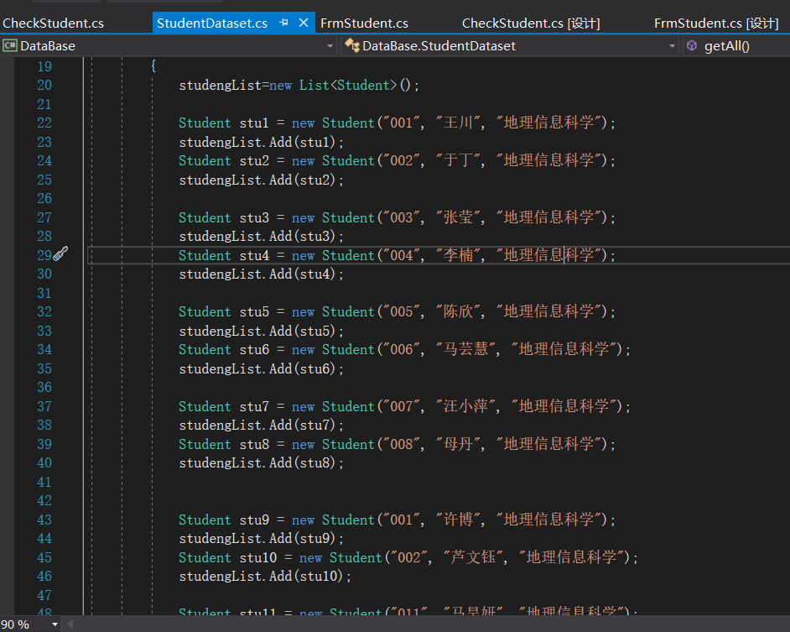Click studengList.Add(stu9) on line 44

(x=261, y=539)
